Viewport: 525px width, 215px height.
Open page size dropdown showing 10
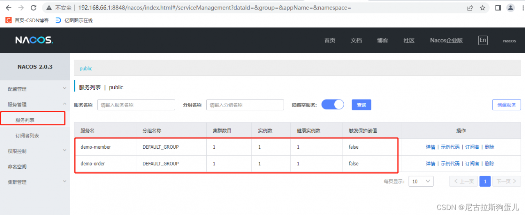pyautogui.click(x=421, y=181)
